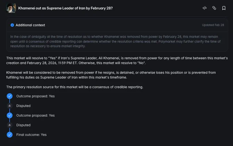Click the second Disputed status icon
The height and width of the screenshot is (146, 233).
[10, 125]
